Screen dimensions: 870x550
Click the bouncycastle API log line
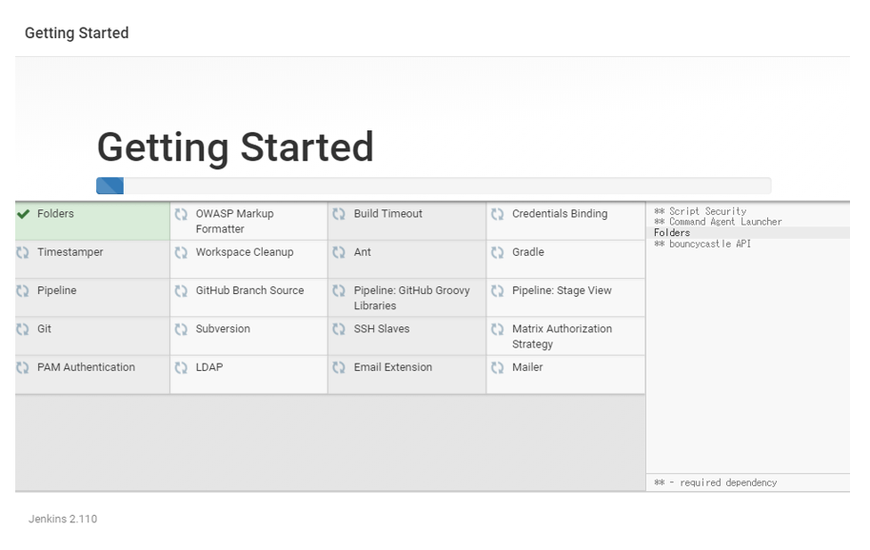coord(702,244)
